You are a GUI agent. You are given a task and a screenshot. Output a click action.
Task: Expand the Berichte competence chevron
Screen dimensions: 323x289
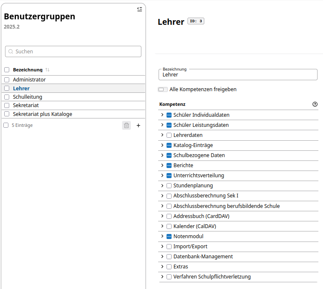click(x=162, y=165)
